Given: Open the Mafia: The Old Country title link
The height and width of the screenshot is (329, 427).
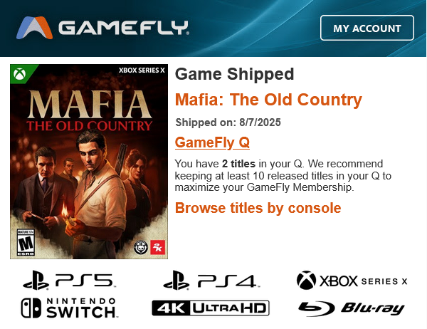Looking at the screenshot, I should click(x=268, y=100).
